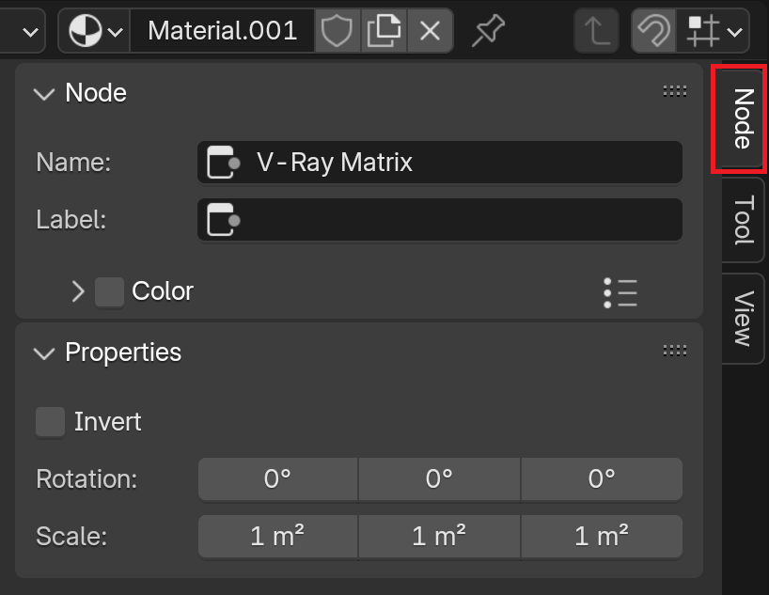Open material browse sphere dropdown
Image resolution: width=769 pixels, height=595 pixels.
[95, 30]
